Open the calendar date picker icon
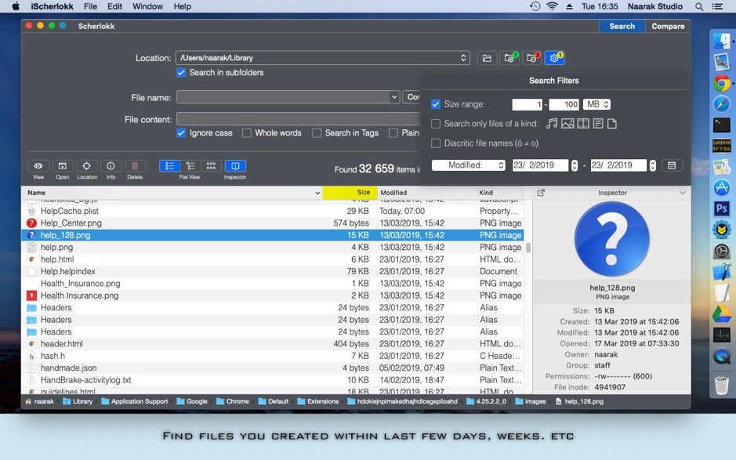This screenshot has height=460, width=736. (x=672, y=165)
